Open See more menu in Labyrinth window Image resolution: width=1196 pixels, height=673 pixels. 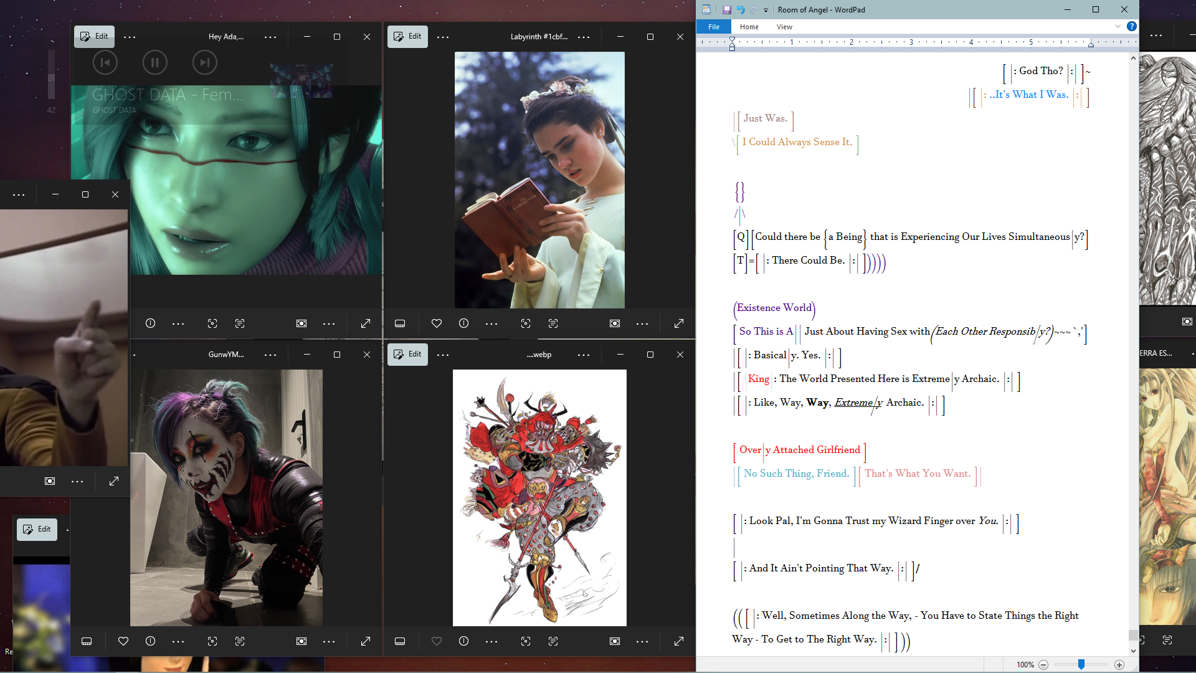coord(443,37)
